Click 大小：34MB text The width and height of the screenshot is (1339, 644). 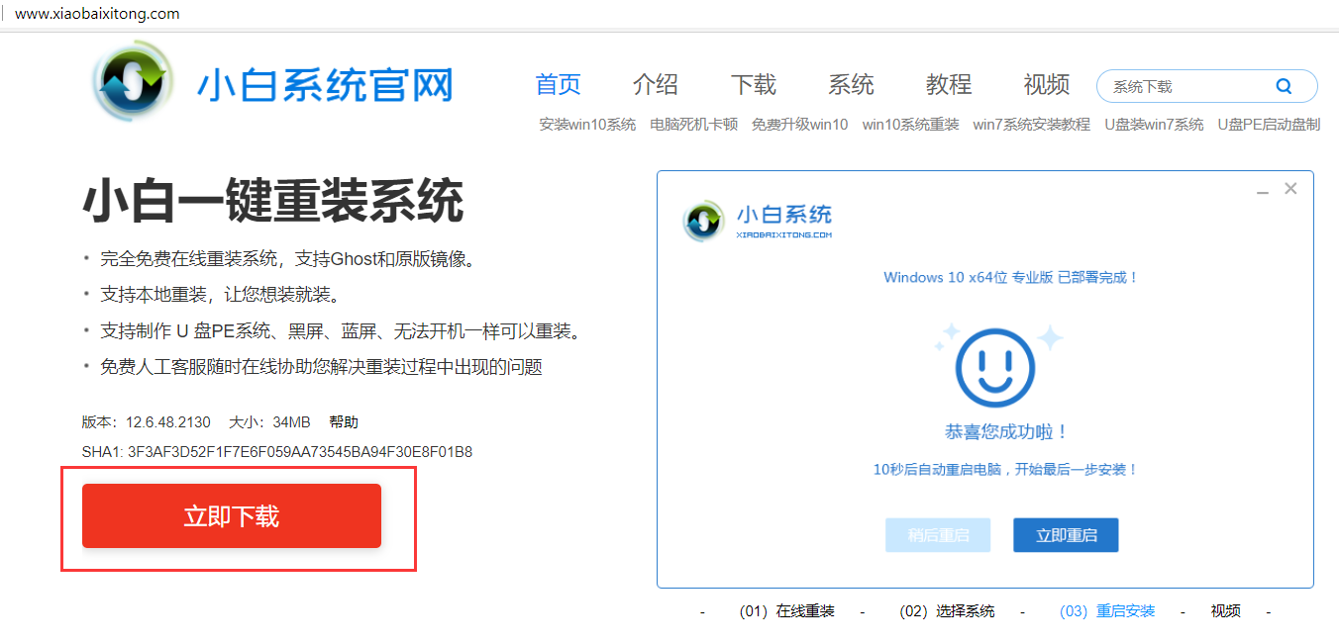click(x=269, y=421)
